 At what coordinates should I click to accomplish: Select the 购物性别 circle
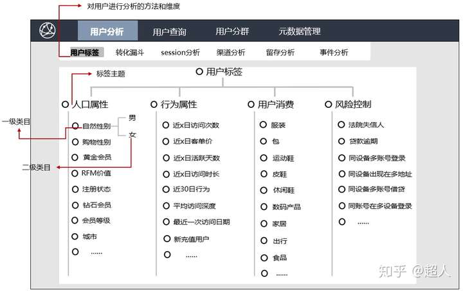[x=75, y=142]
